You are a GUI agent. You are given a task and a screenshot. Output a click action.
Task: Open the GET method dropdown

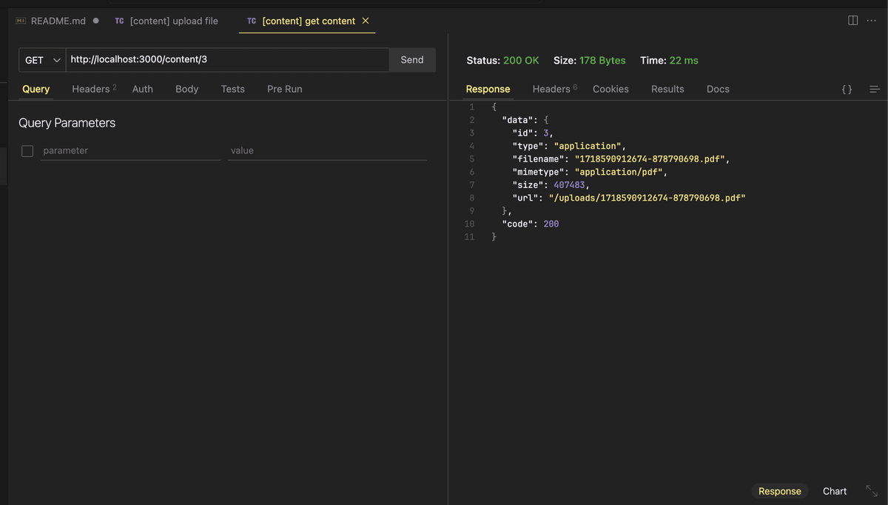[42, 60]
